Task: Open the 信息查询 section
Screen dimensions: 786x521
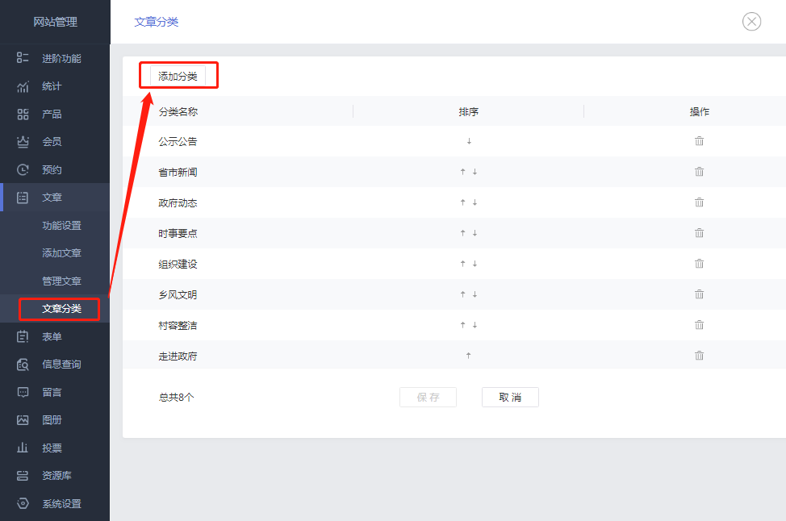Action: [x=55, y=365]
